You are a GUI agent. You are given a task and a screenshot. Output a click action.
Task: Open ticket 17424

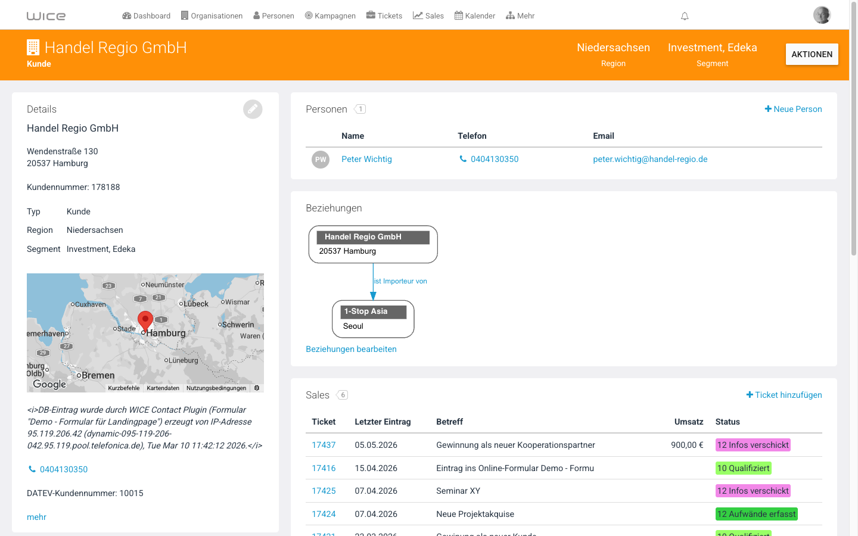pyautogui.click(x=324, y=514)
